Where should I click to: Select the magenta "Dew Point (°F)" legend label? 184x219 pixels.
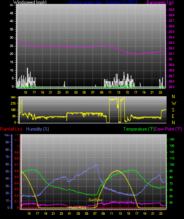[168, 129]
